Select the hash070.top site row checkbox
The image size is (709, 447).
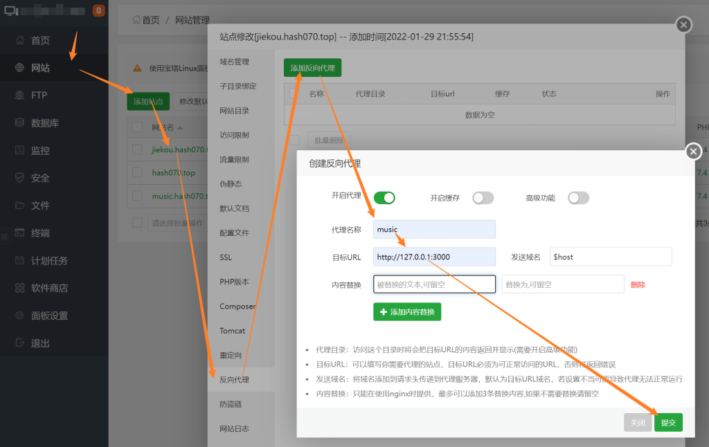pyautogui.click(x=138, y=172)
